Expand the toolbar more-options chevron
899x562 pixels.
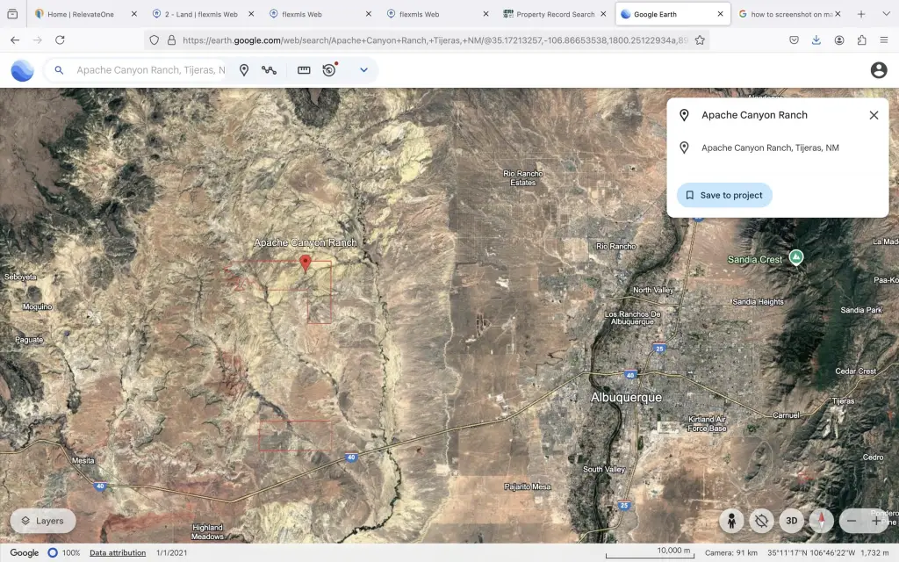point(363,70)
